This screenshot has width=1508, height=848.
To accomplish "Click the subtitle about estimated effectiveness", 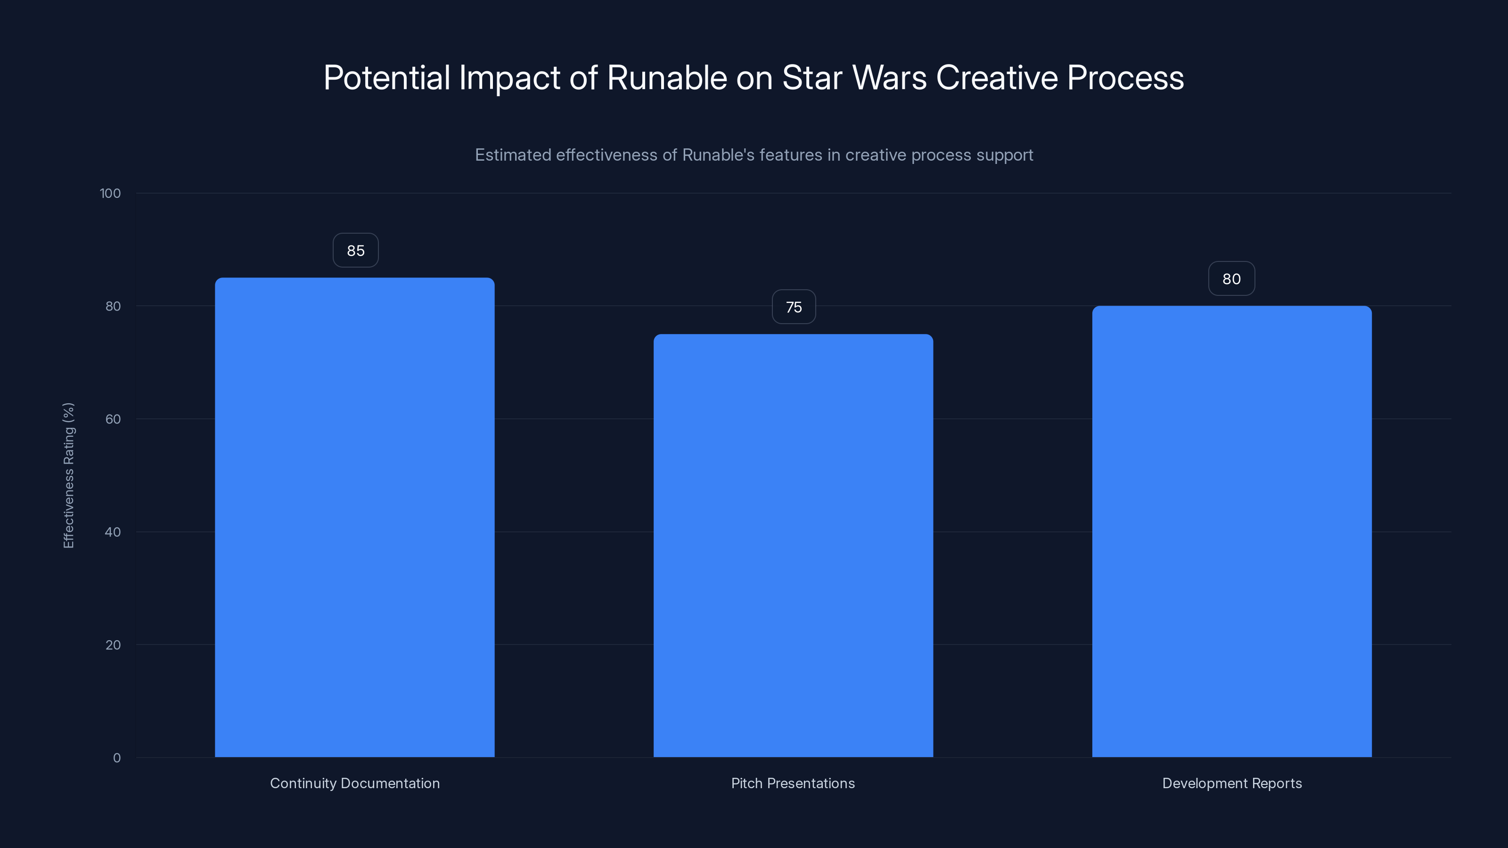I will (x=754, y=155).
